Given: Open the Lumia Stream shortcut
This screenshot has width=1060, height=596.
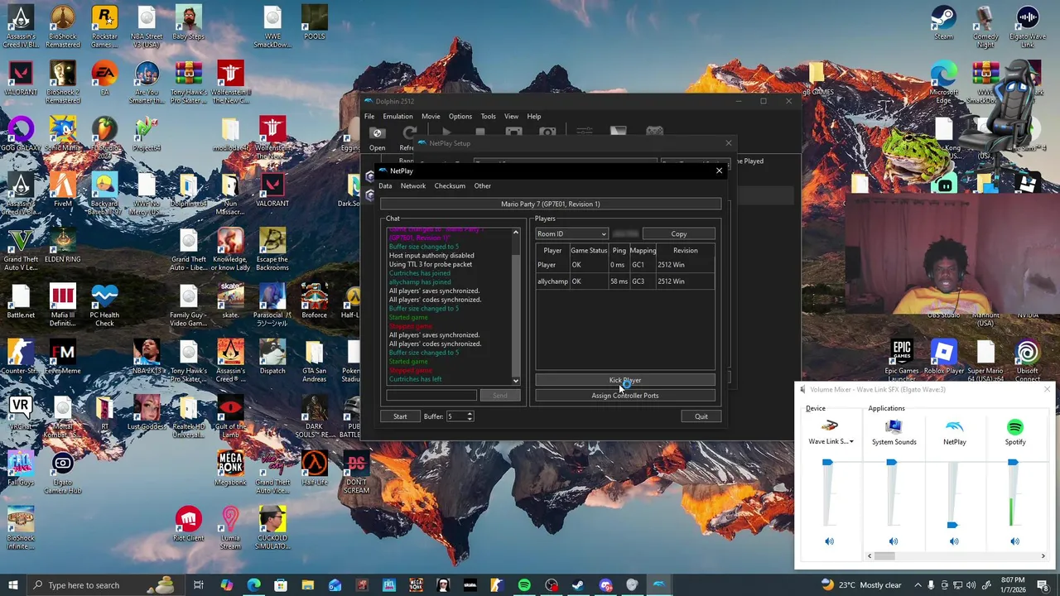Looking at the screenshot, I should point(230,527).
